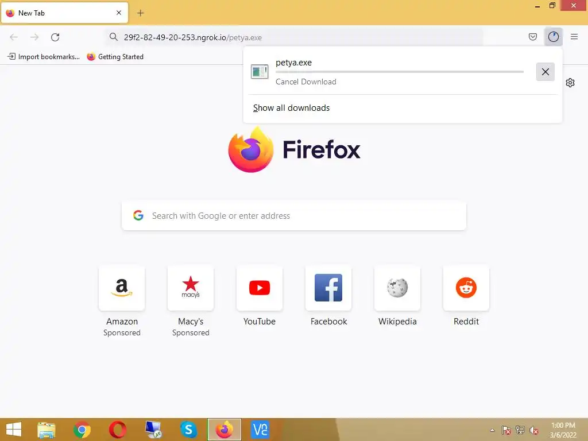
Task: Launch Chrome from the taskbar
Action: click(82, 430)
